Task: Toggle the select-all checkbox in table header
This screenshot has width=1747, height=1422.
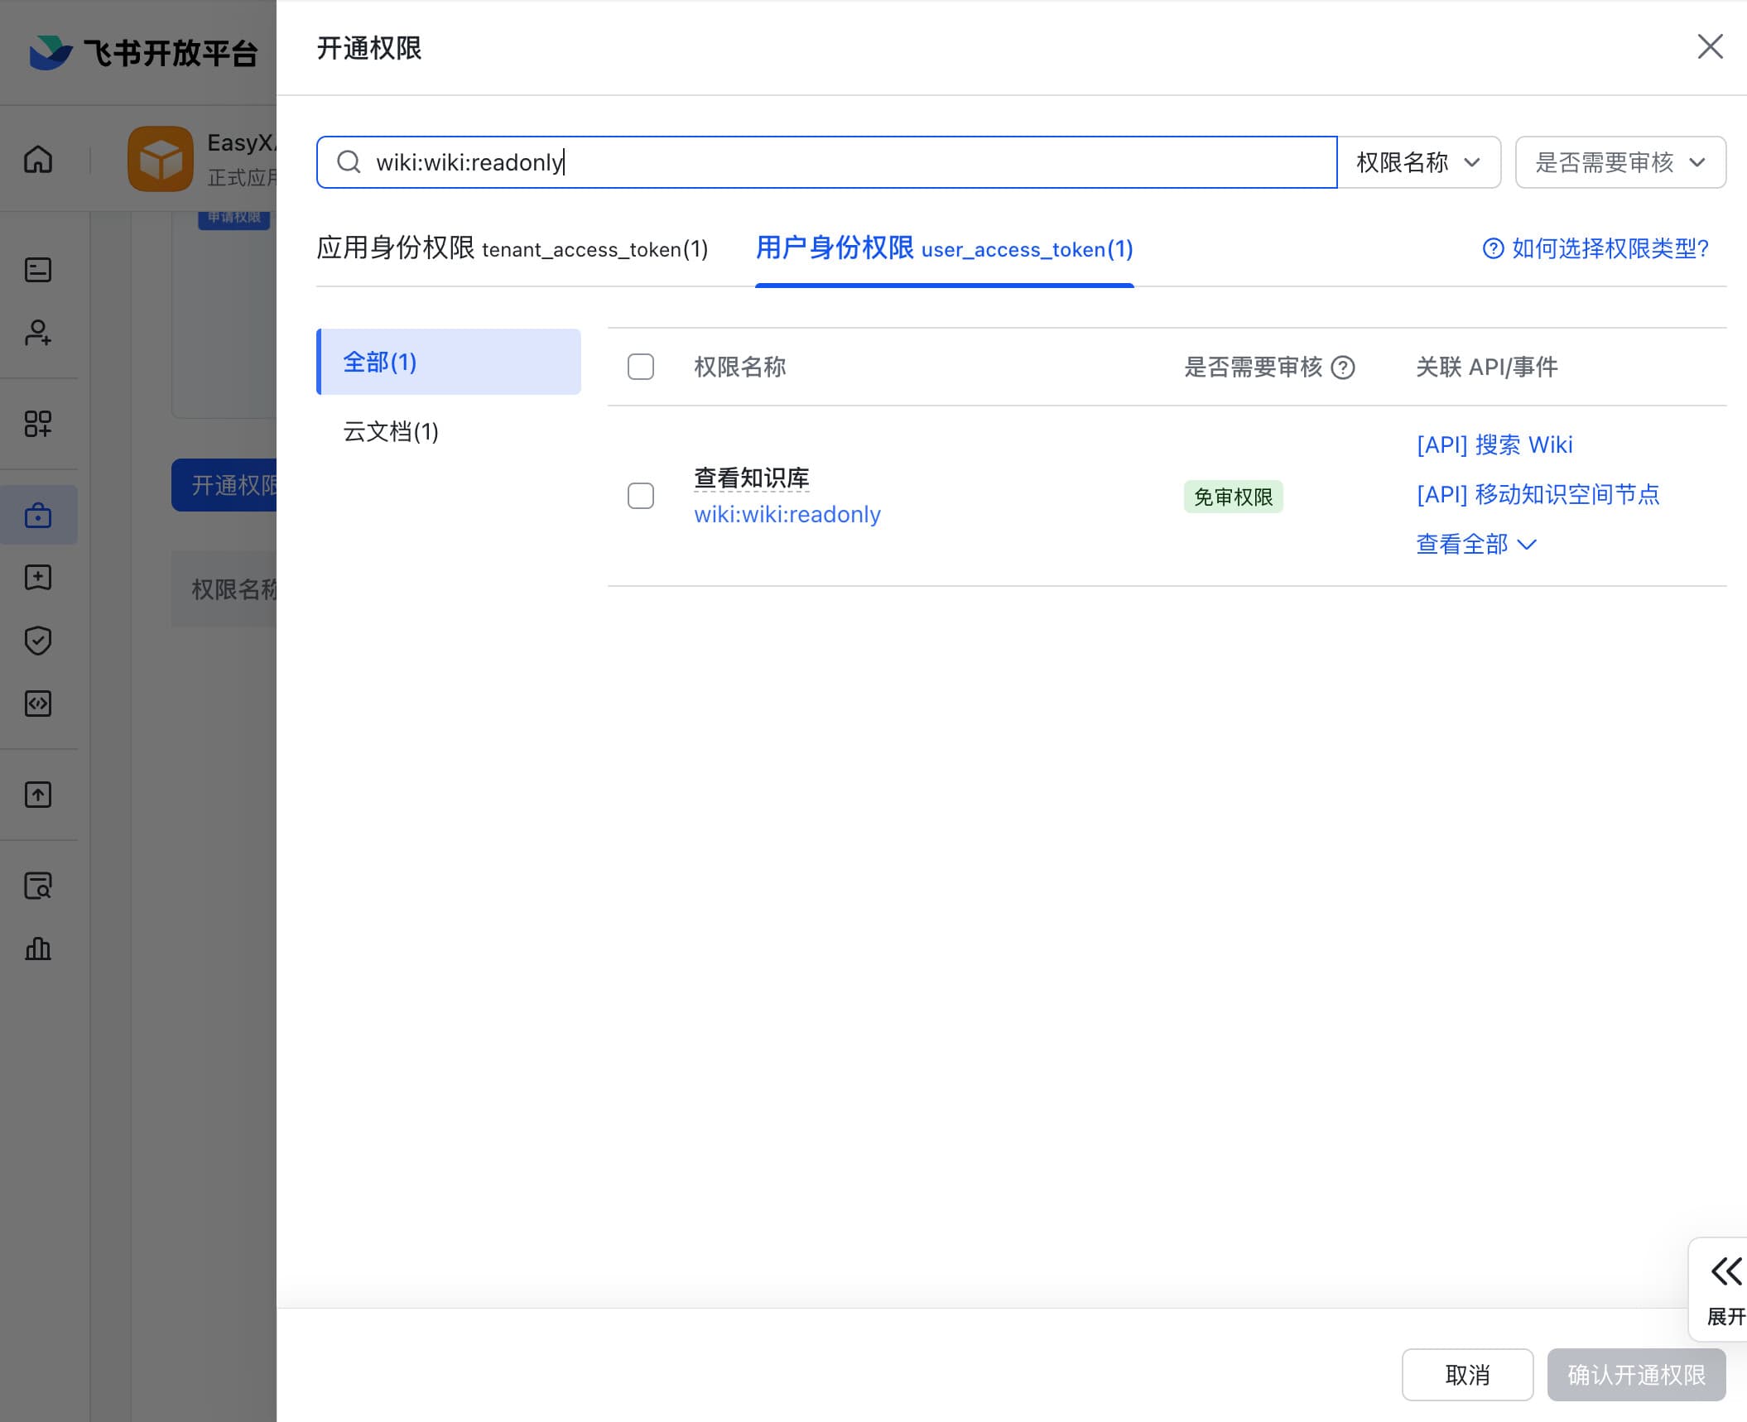Action: [641, 367]
